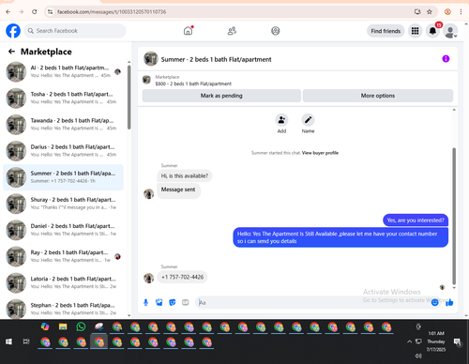The height and width of the screenshot is (364, 469).
Task: Open the Friends tab icon
Action: coord(232,31)
